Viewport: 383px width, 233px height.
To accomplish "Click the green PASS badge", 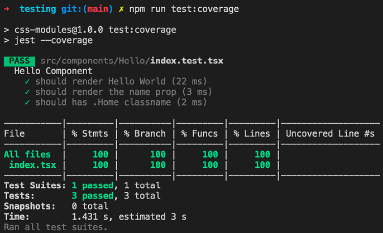I will [19, 61].
